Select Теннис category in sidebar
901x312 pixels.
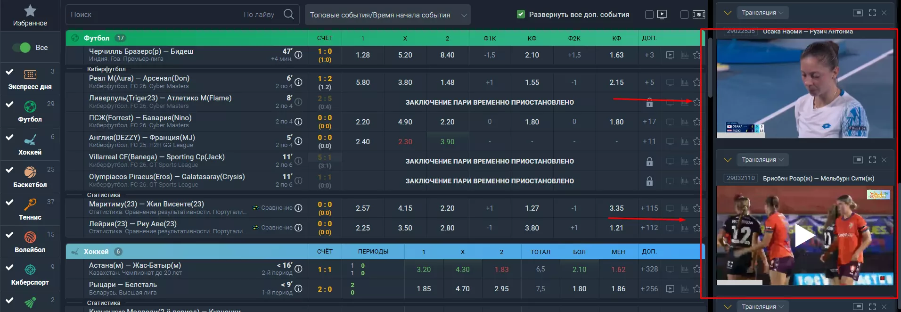[x=30, y=209]
